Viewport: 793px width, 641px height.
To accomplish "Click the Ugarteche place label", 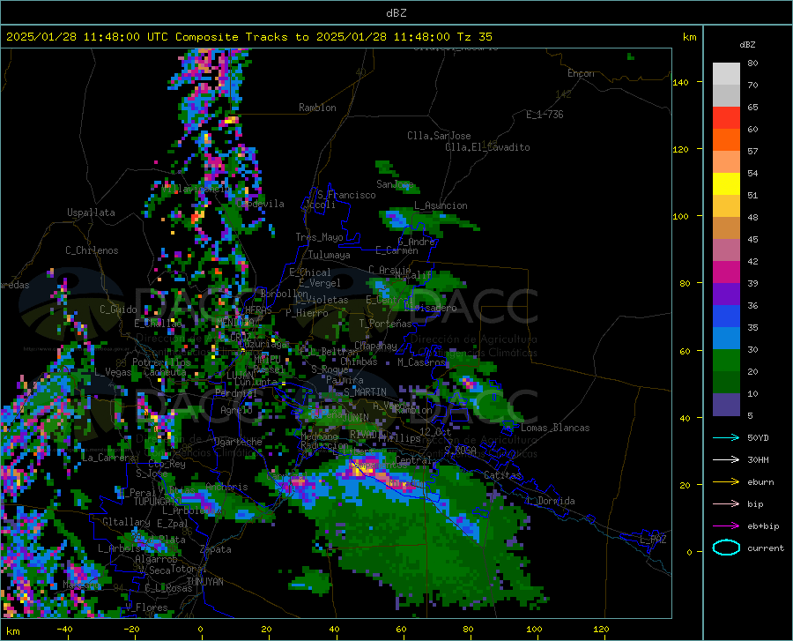I will [x=238, y=442].
